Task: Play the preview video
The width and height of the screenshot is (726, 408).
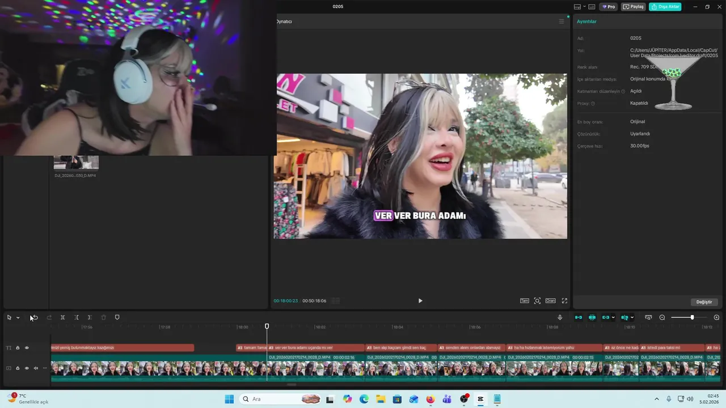Action: [x=420, y=301]
